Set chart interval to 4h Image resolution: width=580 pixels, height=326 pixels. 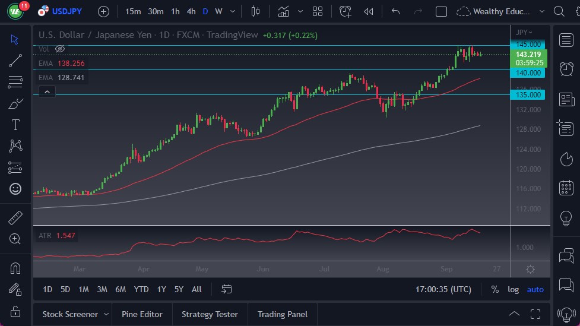[x=191, y=11]
